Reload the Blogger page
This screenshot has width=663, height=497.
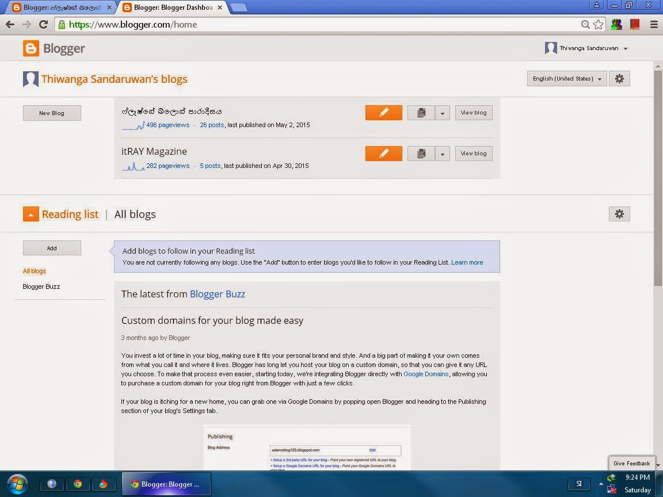[x=43, y=25]
